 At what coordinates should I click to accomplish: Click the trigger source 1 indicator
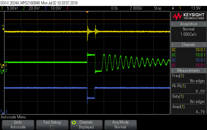[x=180, y=8]
